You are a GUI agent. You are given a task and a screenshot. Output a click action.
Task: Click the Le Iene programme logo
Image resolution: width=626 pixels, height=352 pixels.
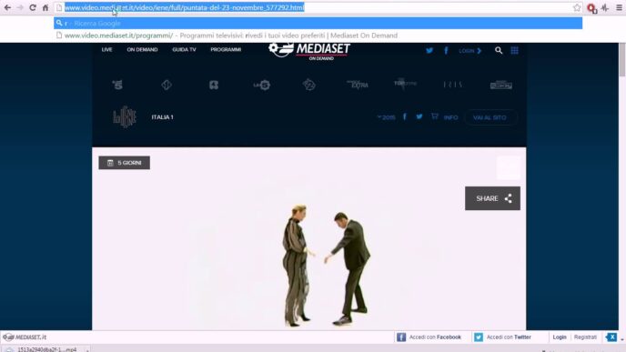[125, 117]
